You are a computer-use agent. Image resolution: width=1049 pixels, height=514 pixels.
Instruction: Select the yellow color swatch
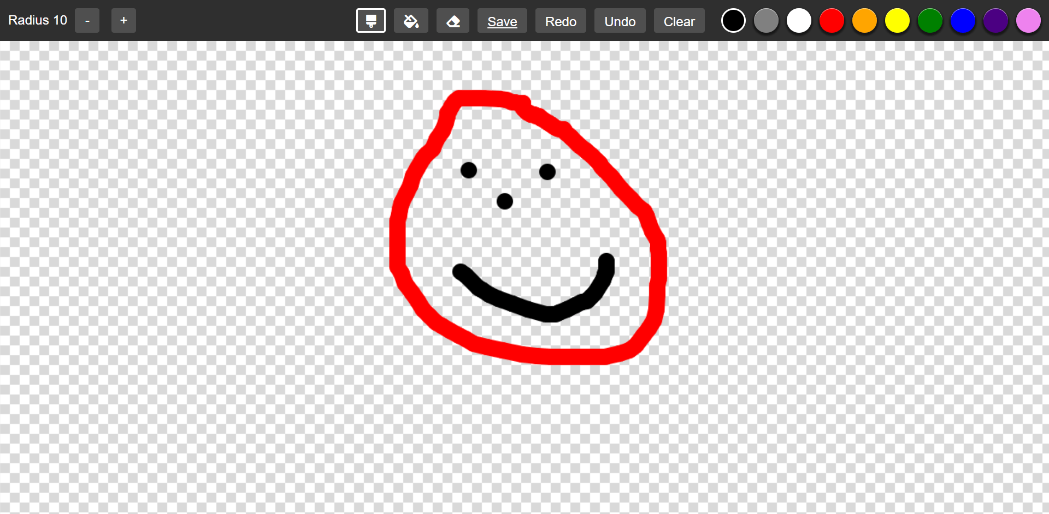[x=897, y=20]
